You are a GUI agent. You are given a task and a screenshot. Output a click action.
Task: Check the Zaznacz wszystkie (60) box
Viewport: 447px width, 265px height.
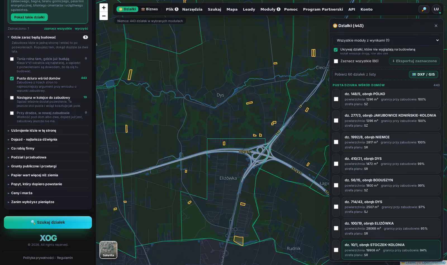pyautogui.click(x=336, y=61)
